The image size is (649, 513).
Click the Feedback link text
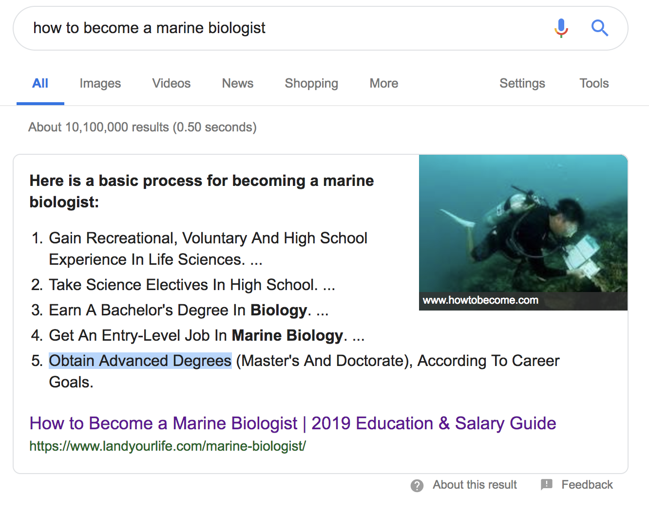click(x=587, y=485)
